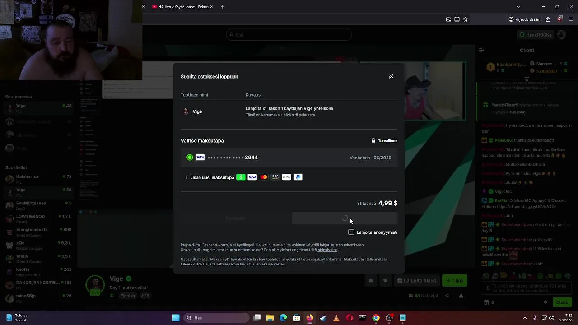Viewport: 578px width, 325px height.
Task: Select the IRL category tag under stream title
Action: pyautogui.click(x=112, y=296)
